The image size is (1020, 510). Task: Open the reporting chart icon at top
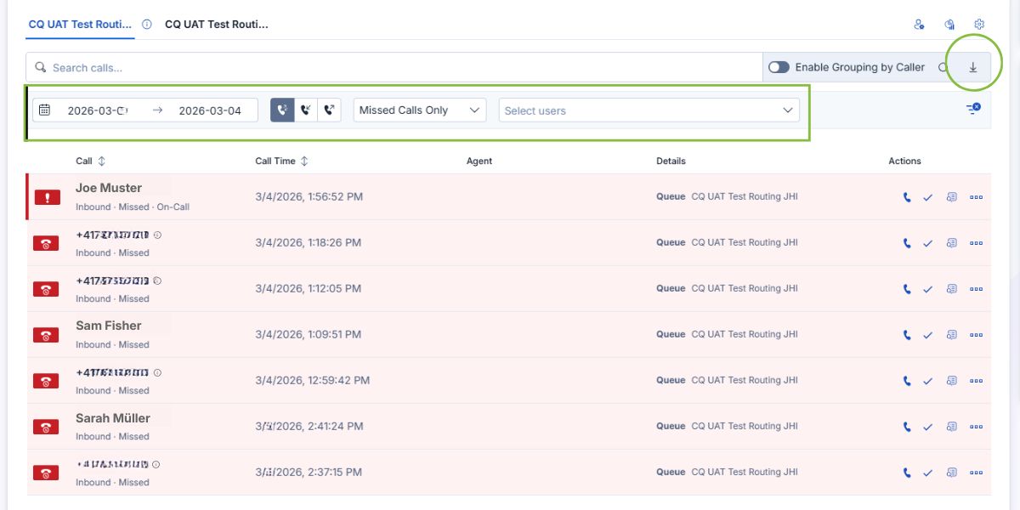pyautogui.click(x=949, y=25)
